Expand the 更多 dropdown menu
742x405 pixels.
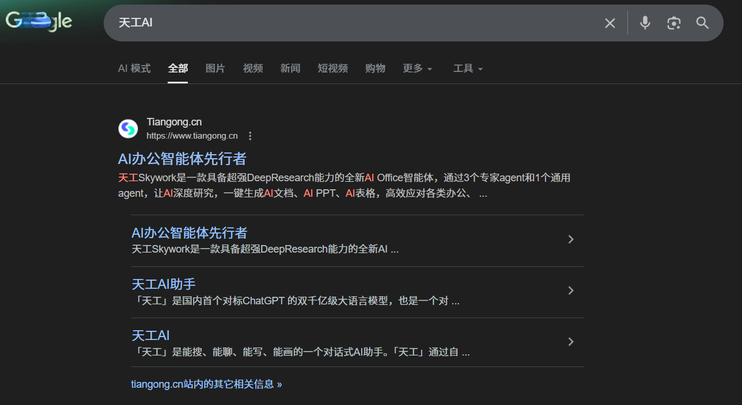click(417, 68)
